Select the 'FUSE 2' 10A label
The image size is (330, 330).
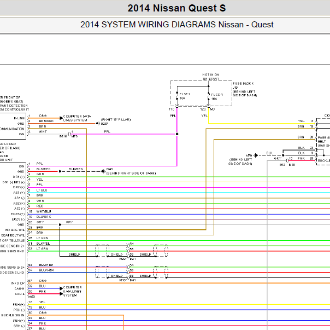click(185, 96)
